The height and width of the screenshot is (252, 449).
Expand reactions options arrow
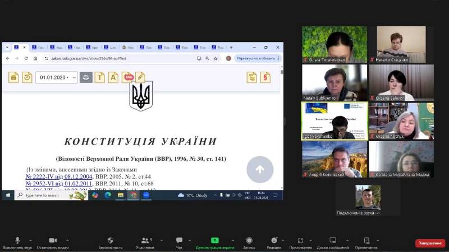coord(283,240)
